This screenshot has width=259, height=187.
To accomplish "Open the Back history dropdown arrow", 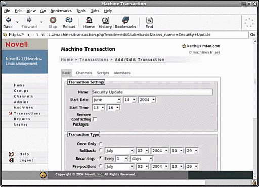I will coord(17,22).
